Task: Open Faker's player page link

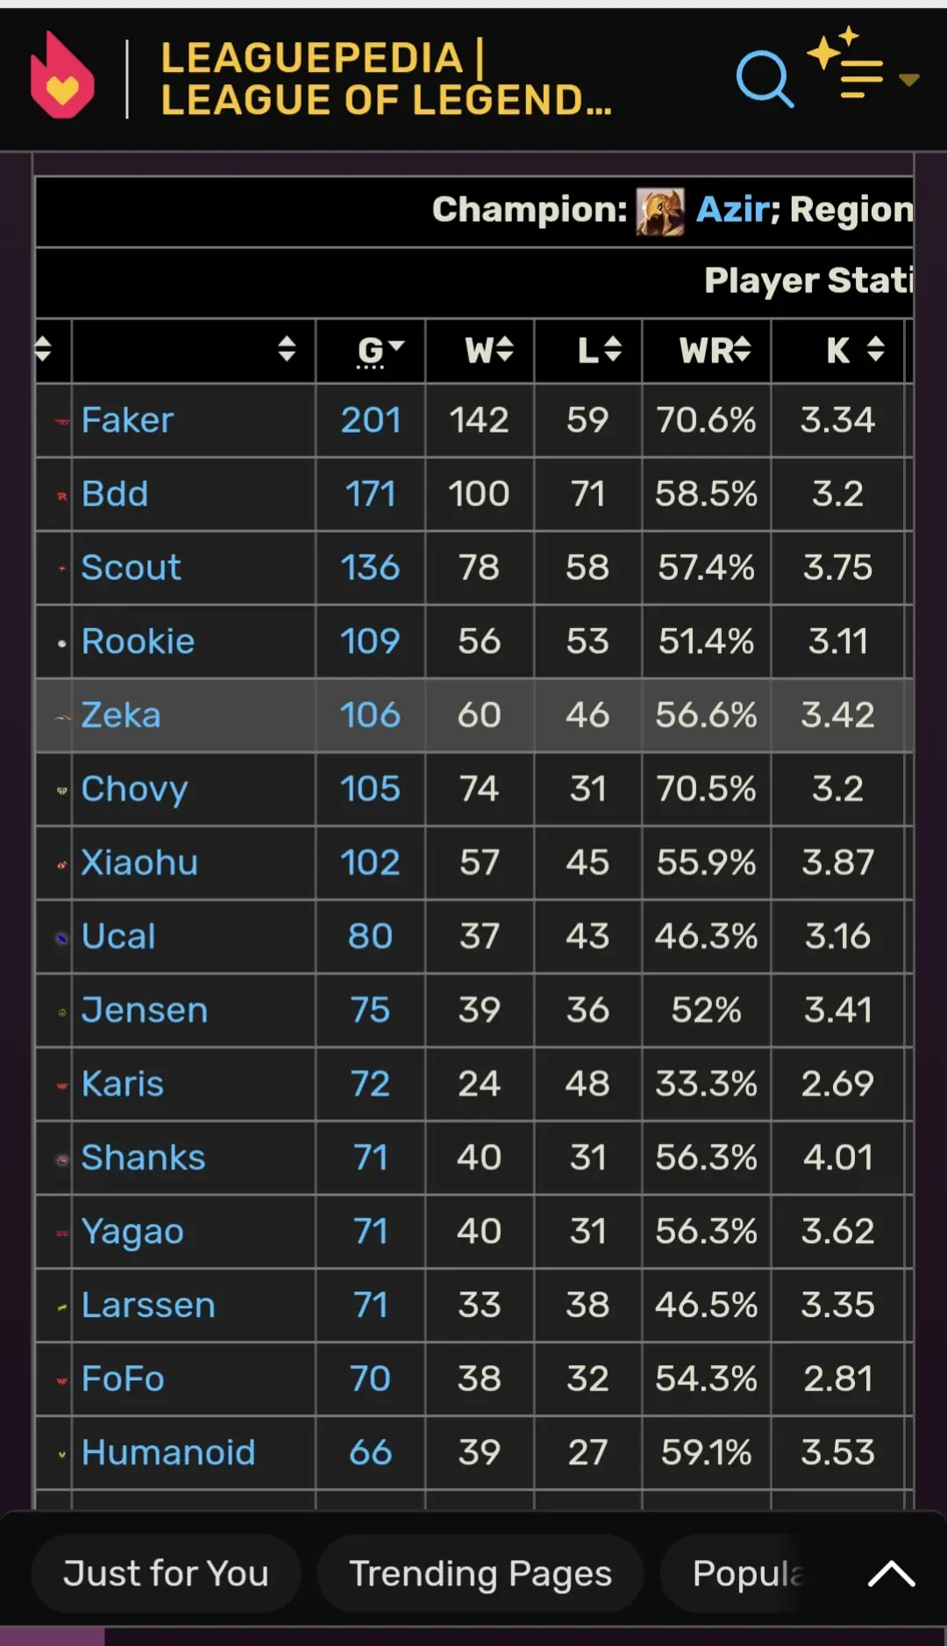Action: click(128, 420)
